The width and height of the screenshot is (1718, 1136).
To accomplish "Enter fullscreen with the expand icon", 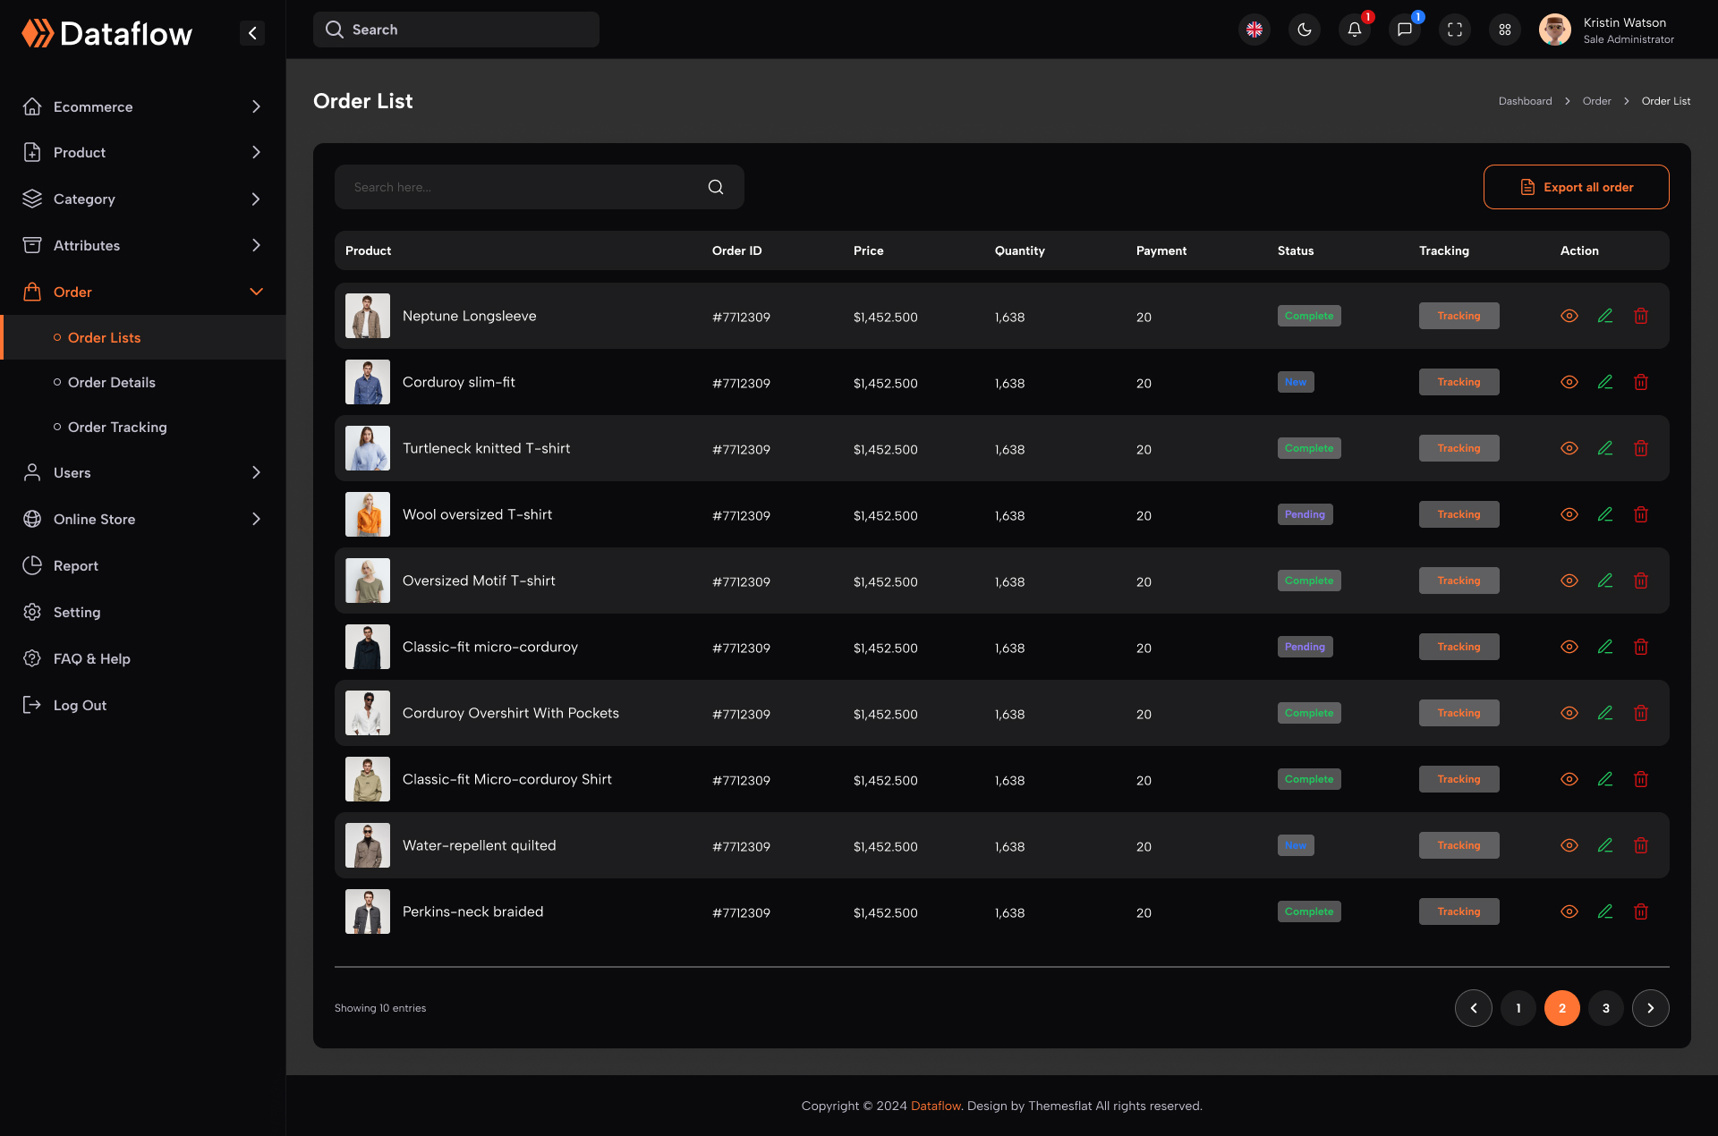I will (x=1454, y=30).
